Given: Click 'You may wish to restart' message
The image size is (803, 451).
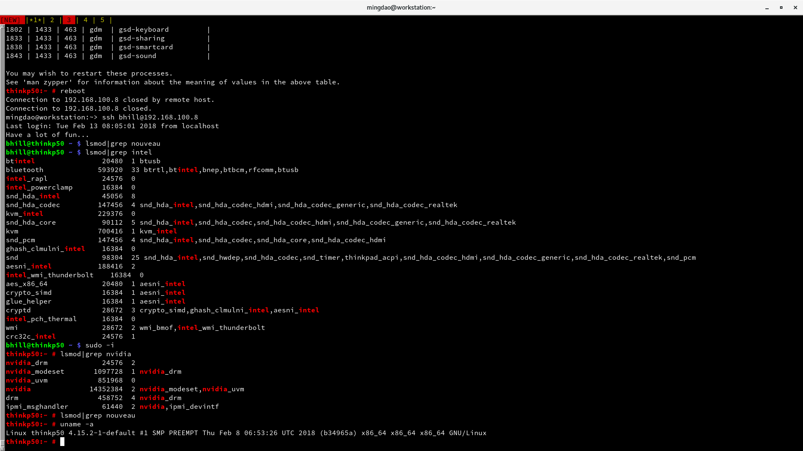Looking at the screenshot, I should pyautogui.click(x=90, y=73).
